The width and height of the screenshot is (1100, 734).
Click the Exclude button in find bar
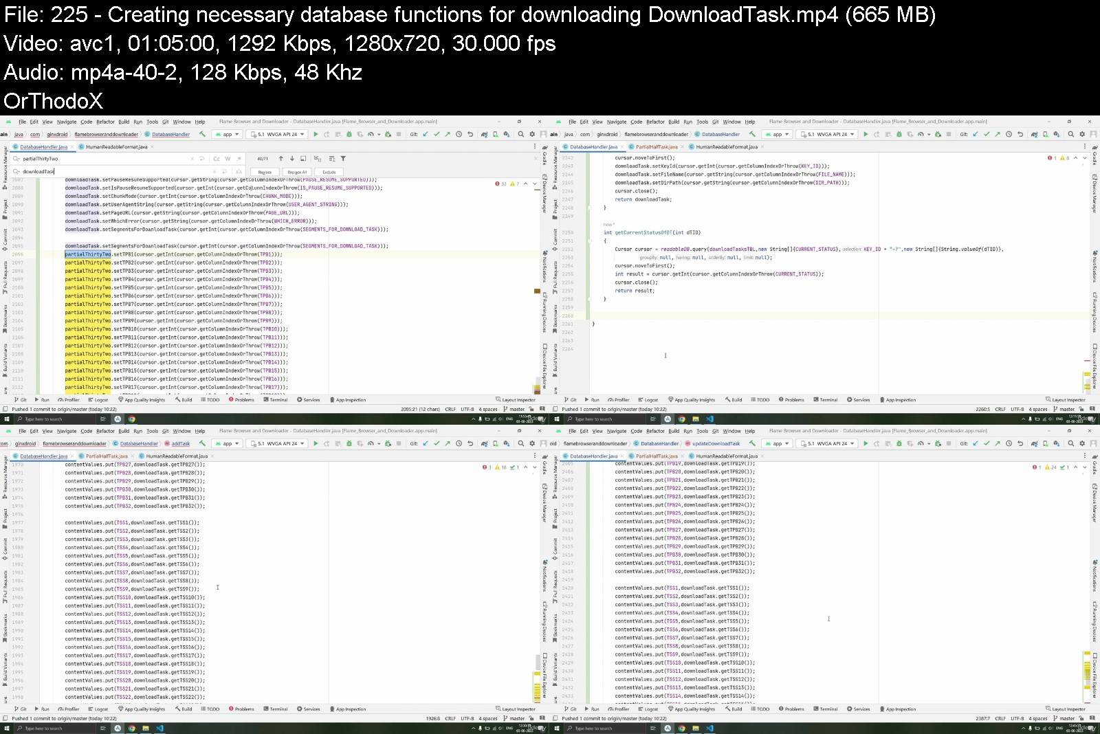329,172
